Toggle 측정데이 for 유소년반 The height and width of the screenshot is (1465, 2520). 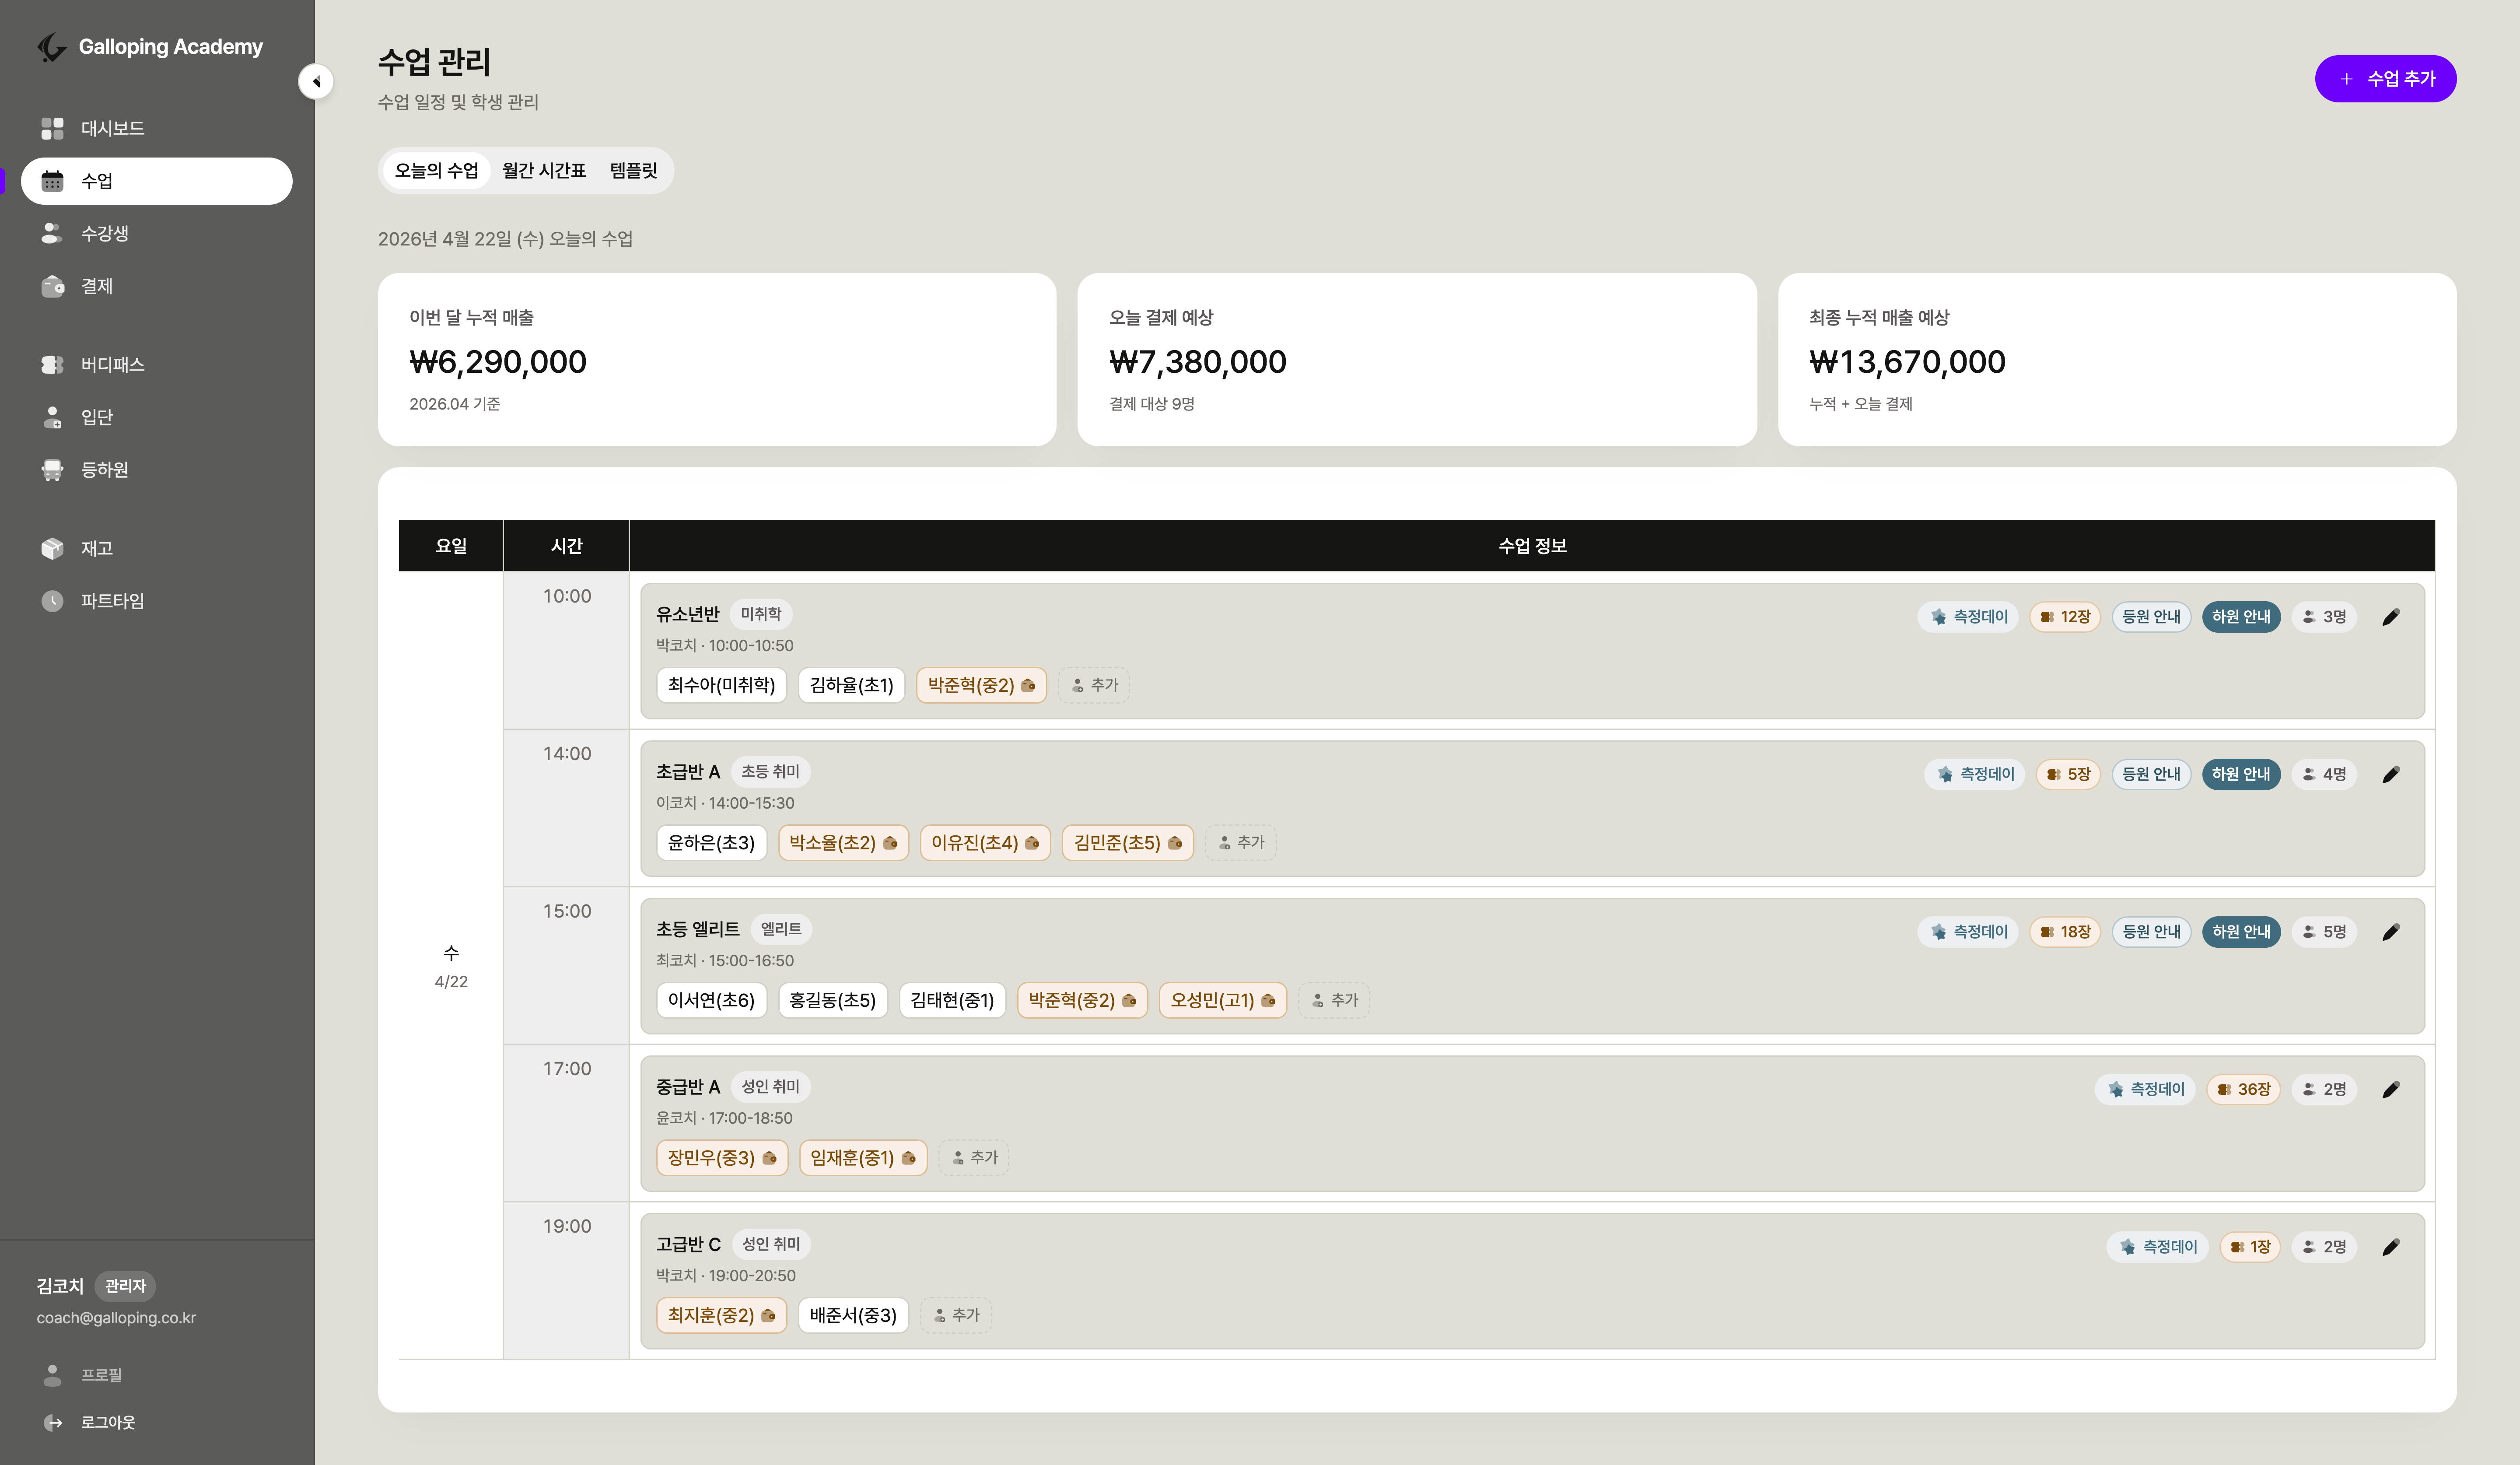(1968, 617)
